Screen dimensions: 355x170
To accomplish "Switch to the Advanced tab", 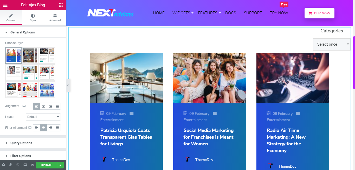I will pyautogui.click(x=55, y=18).
